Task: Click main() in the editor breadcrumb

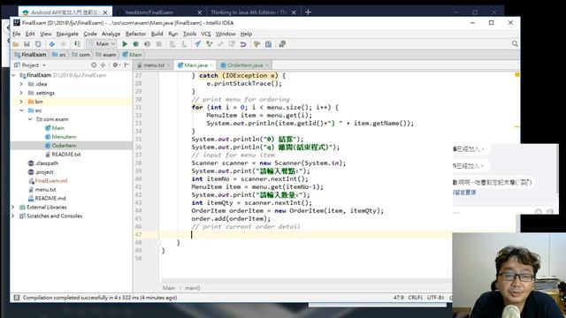Action: click(x=193, y=288)
